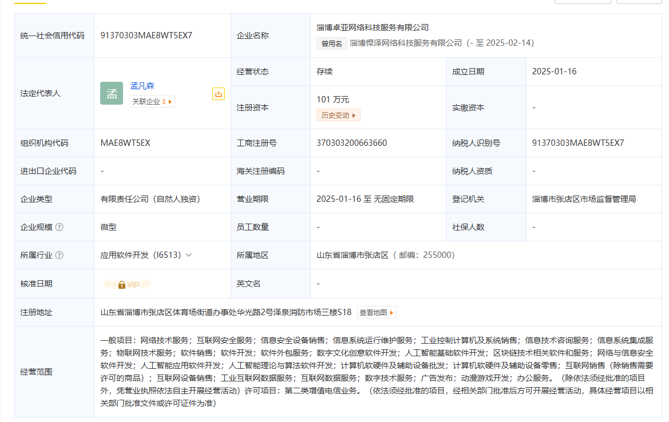Click the former name 淄博悍泽网络科技服务有限公司
The height and width of the screenshot is (422, 669).
405,43
